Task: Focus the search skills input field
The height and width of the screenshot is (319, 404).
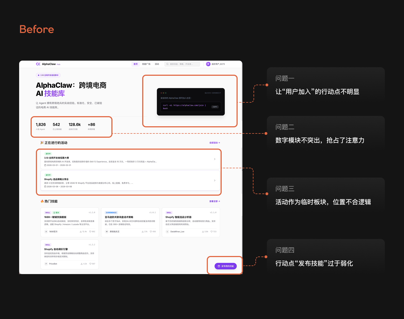Action: [x=182, y=64]
